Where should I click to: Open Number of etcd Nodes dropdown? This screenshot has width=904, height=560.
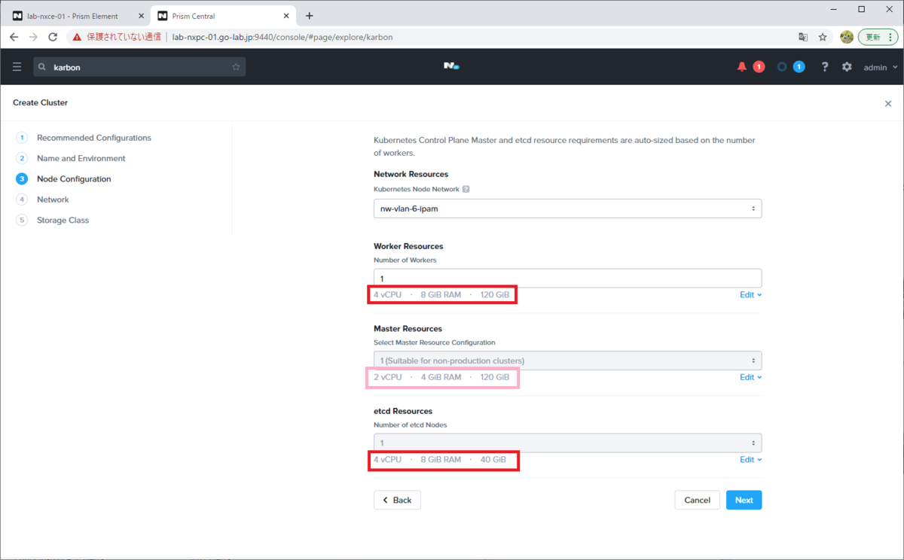point(567,443)
